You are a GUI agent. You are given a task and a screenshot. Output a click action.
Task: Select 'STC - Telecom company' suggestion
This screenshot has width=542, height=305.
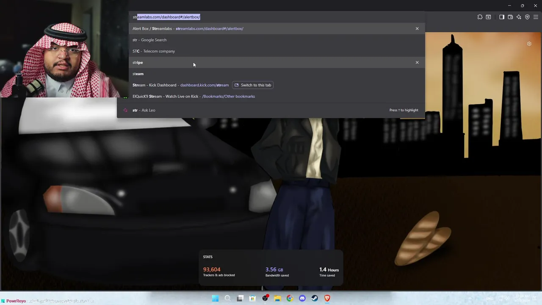click(x=271, y=51)
